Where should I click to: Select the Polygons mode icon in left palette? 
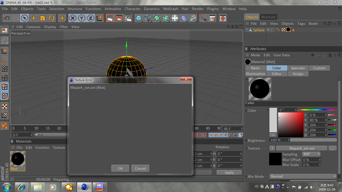tap(5, 87)
